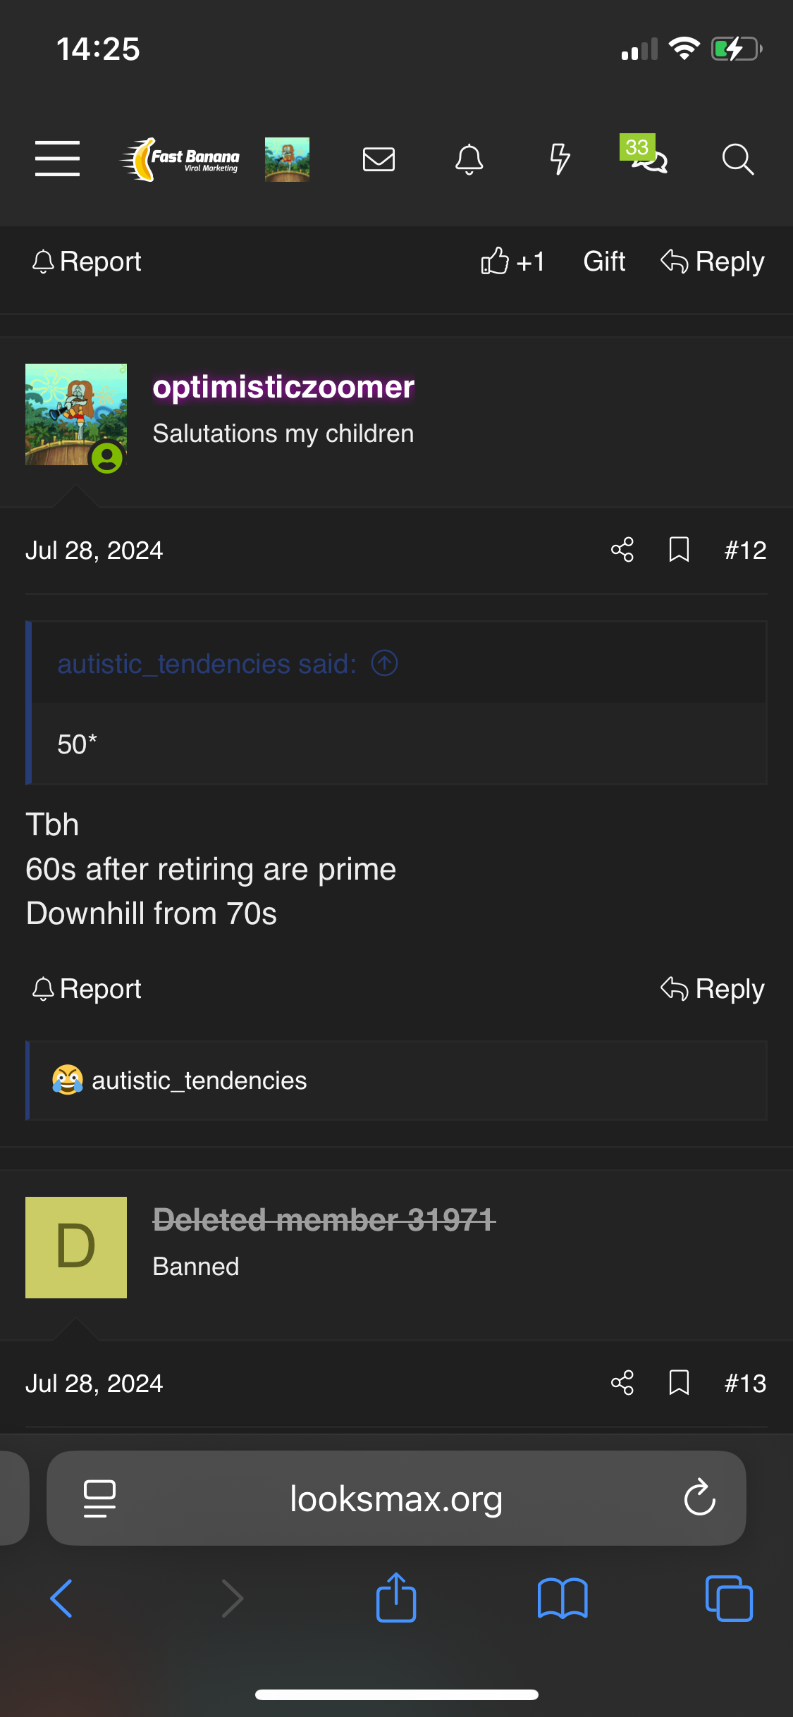Click the Gift button
Viewport: 793px width, 1717px height.
pyautogui.click(x=604, y=261)
